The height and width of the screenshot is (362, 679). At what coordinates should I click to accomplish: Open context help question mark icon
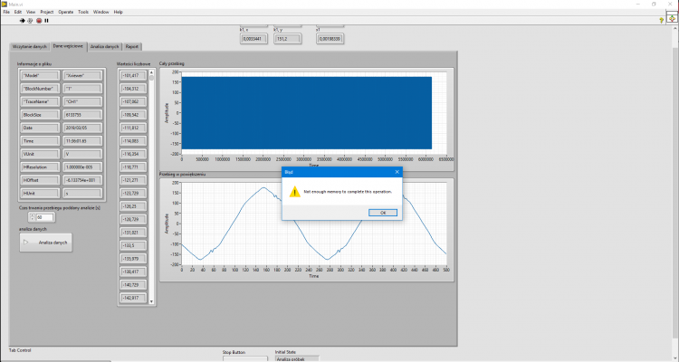click(661, 20)
